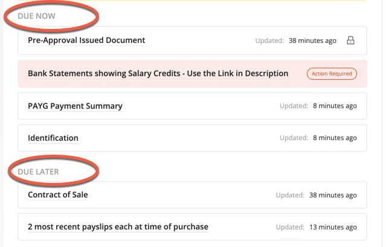Open Pre-Approval Issued Document title link
The width and height of the screenshot is (386, 247).
[86, 40]
